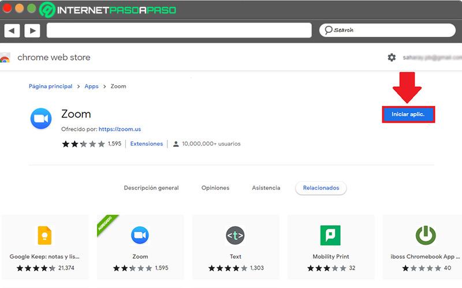Viewport: 462px width, 288px height.
Task: Click Google Keep's 21,374 star rating
Action: [x=45, y=268]
